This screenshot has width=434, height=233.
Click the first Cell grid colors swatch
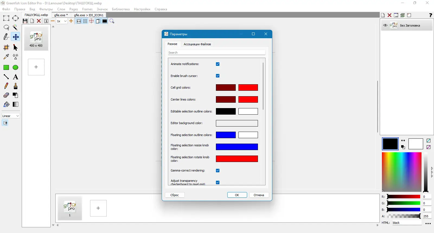pos(226,88)
